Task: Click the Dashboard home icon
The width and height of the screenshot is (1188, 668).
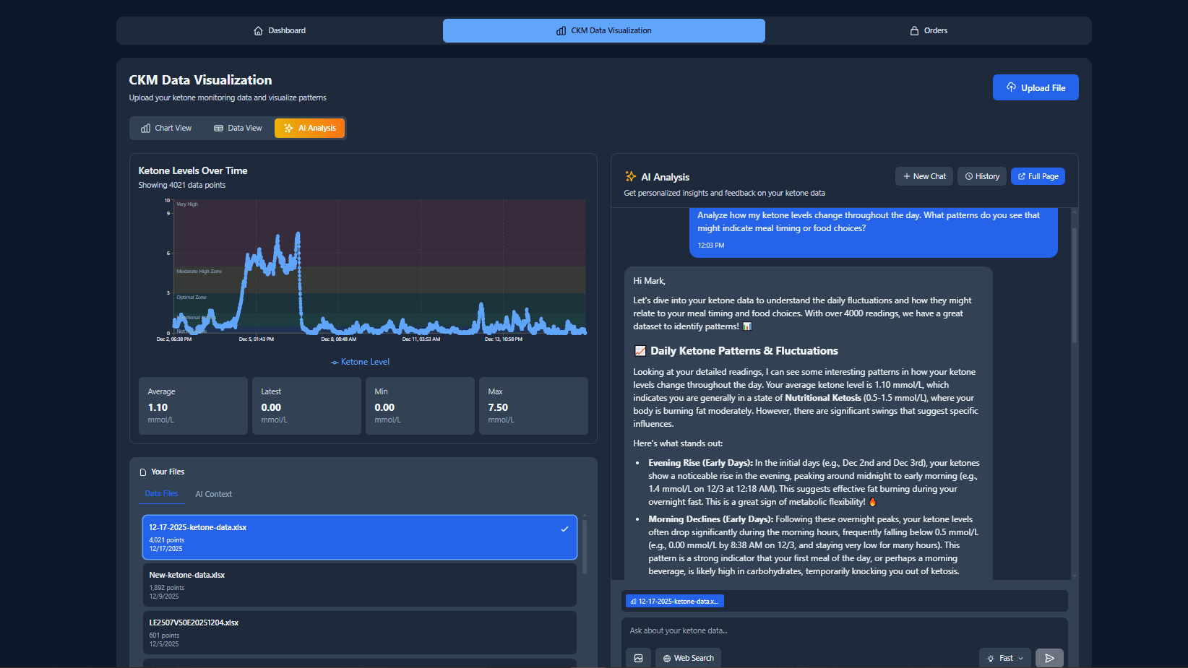Action: click(x=258, y=30)
